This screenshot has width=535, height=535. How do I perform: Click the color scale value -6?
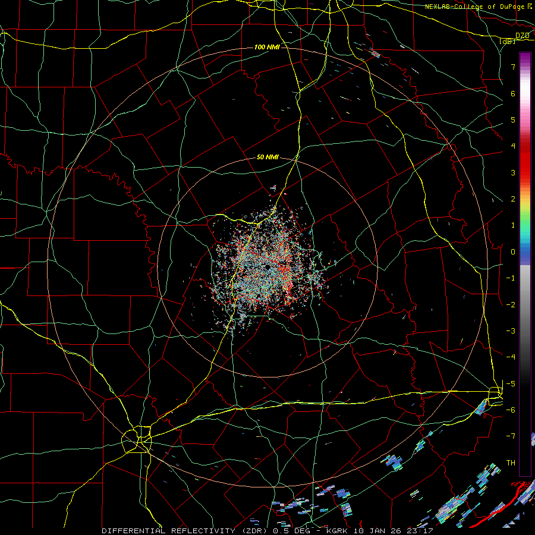[x=511, y=410]
